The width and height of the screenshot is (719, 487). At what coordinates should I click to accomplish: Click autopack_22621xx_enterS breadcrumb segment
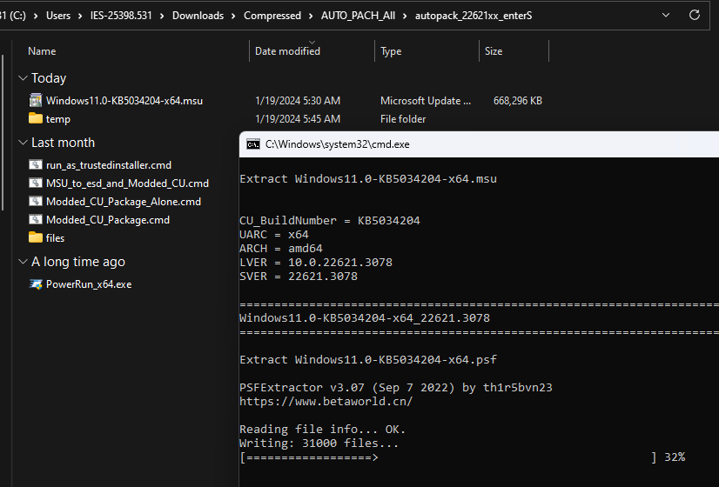click(474, 16)
